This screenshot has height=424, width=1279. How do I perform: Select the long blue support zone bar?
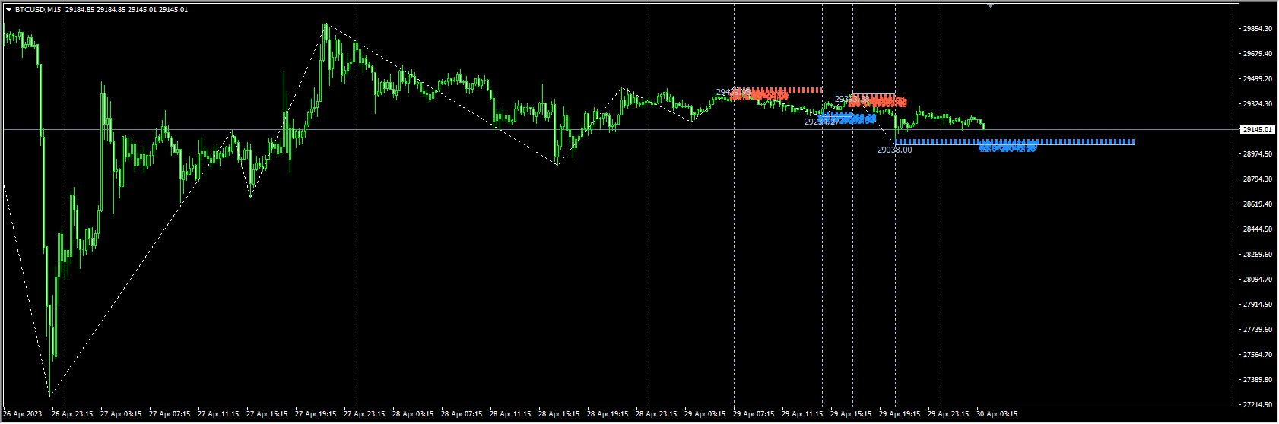point(1014,142)
